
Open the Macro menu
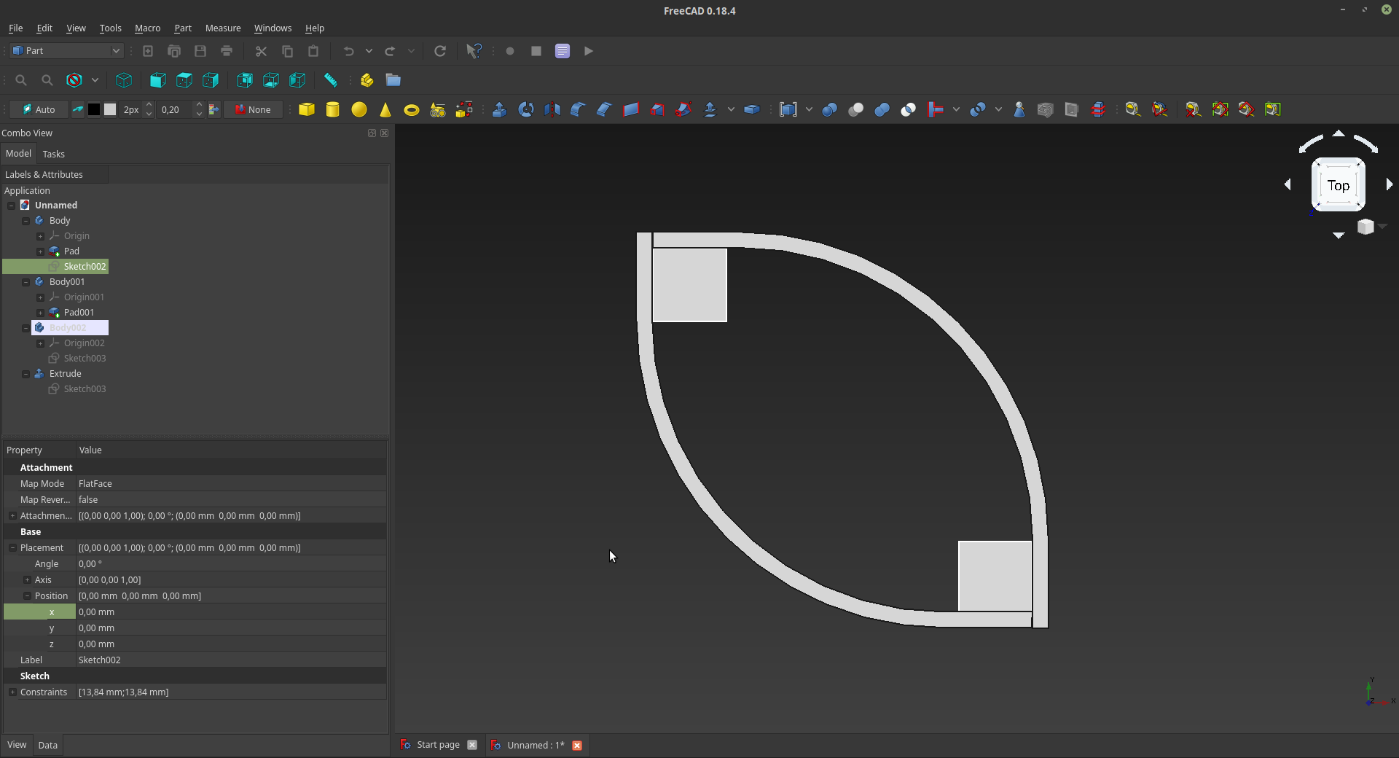tap(147, 28)
